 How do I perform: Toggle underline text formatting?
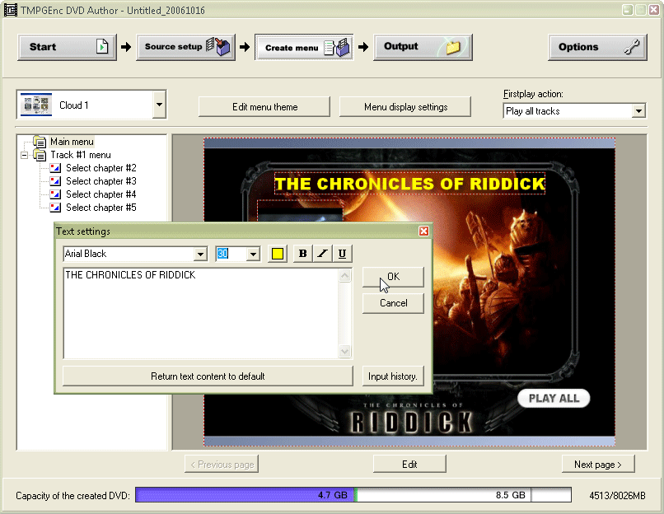pos(342,254)
